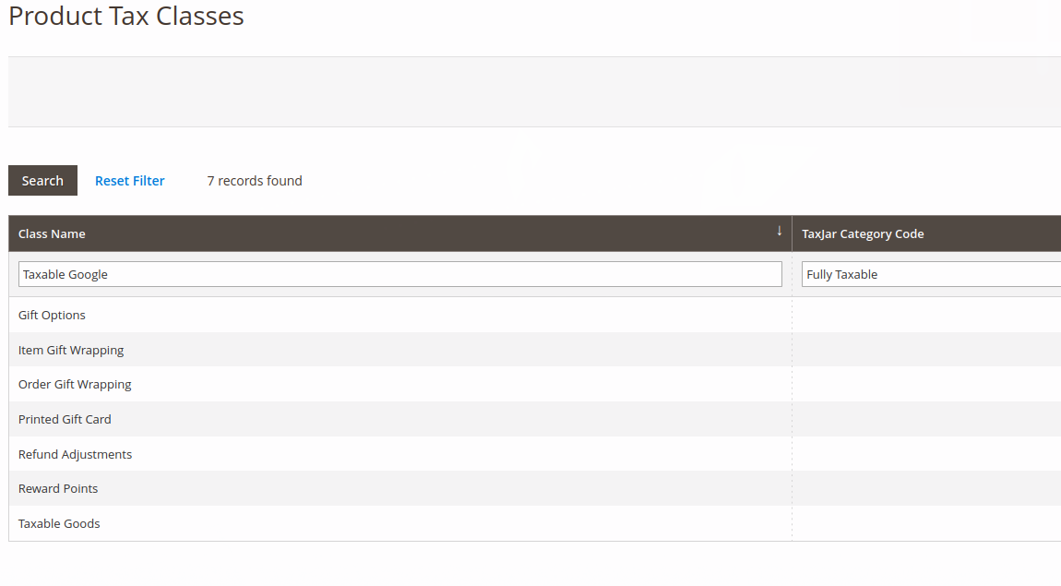The height and width of the screenshot is (586, 1061).
Task: Click the Reset Filter link
Action: point(129,181)
